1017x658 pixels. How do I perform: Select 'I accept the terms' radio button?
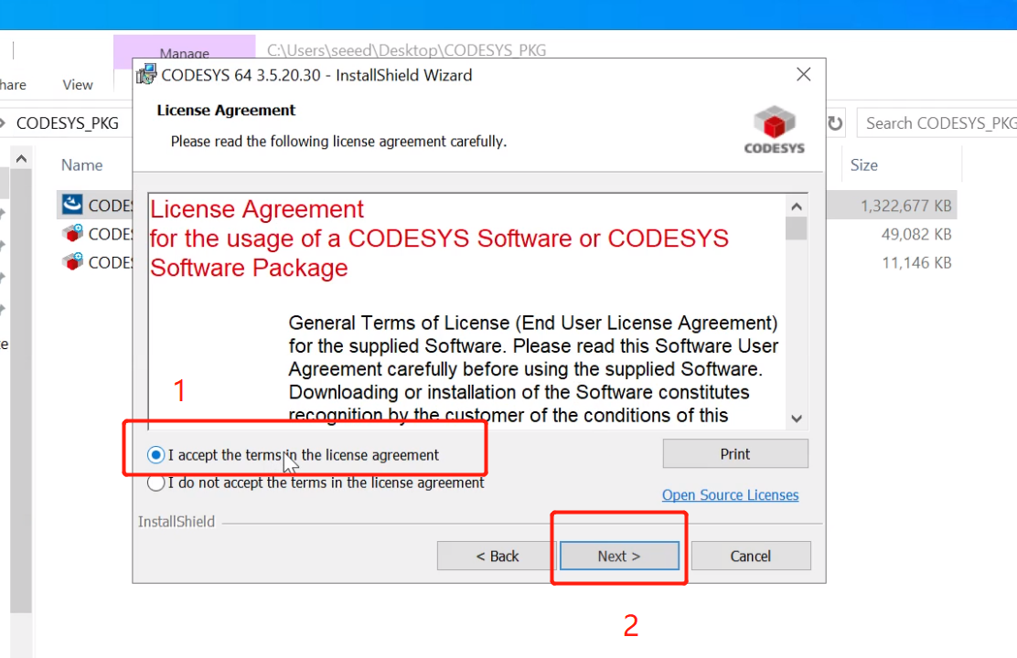155,455
